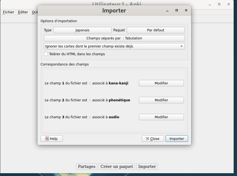Close the Importer dialog via title bar X
The width and height of the screenshot is (237, 176).
click(186, 11)
